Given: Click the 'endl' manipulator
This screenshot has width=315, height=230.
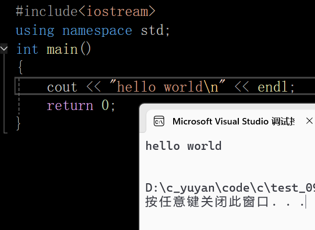Looking at the screenshot, I should 272,87.
